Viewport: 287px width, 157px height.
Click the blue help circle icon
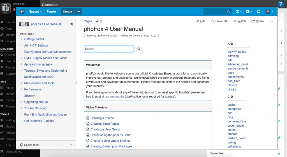tap(281, 4)
